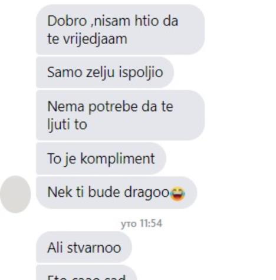Click the word 'Nek' in the emoji message
The width and height of the screenshot is (276, 280).
pyautogui.click(x=60, y=192)
